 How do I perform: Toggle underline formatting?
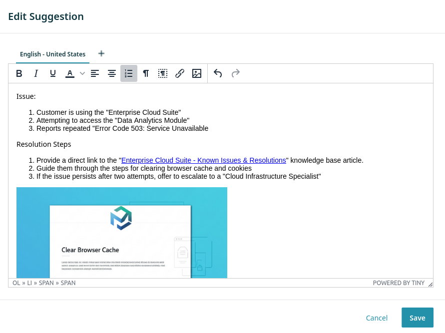pos(53,73)
